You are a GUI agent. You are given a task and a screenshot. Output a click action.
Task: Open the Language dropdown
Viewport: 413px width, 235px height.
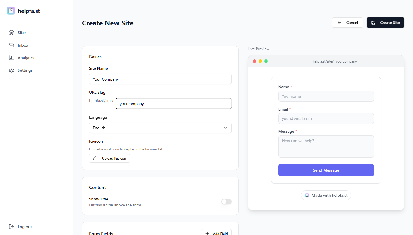(160, 128)
